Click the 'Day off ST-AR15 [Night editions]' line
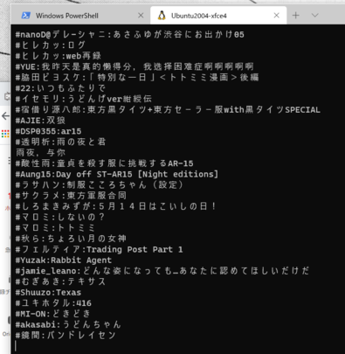The height and width of the screenshot is (354, 345). 117,174
